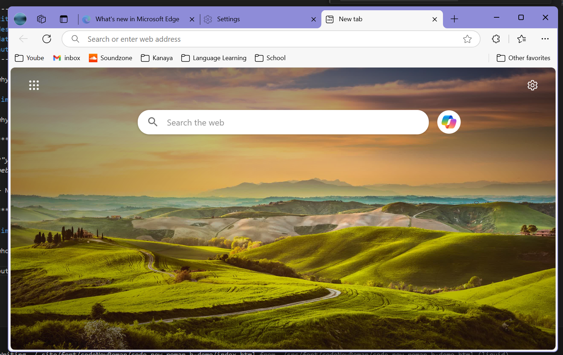Screen dimensions: 563x355
Task: Expand the School favorites folder
Action: pyautogui.click(x=270, y=58)
